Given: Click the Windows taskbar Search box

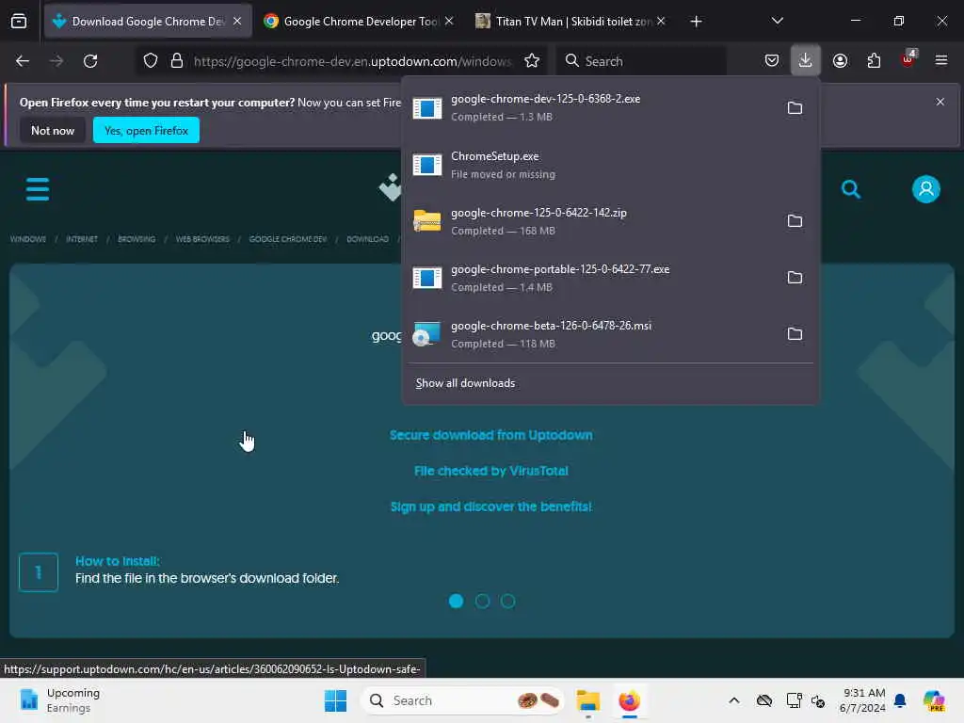Looking at the screenshot, I should [x=462, y=700].
